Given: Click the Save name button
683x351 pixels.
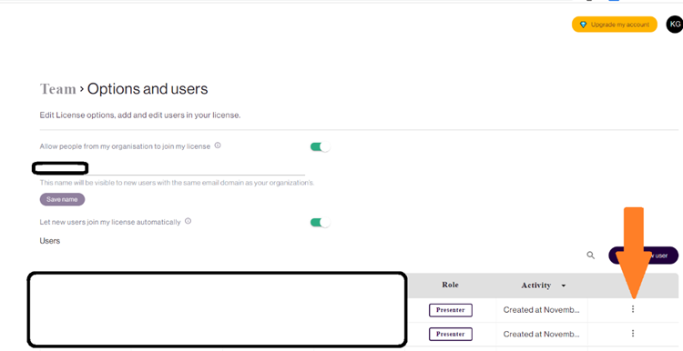Looking at the screenshot, I should [x=62, y=199].
